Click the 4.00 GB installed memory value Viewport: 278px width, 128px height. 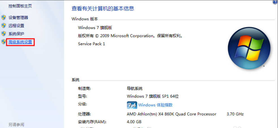coord(134,122)
